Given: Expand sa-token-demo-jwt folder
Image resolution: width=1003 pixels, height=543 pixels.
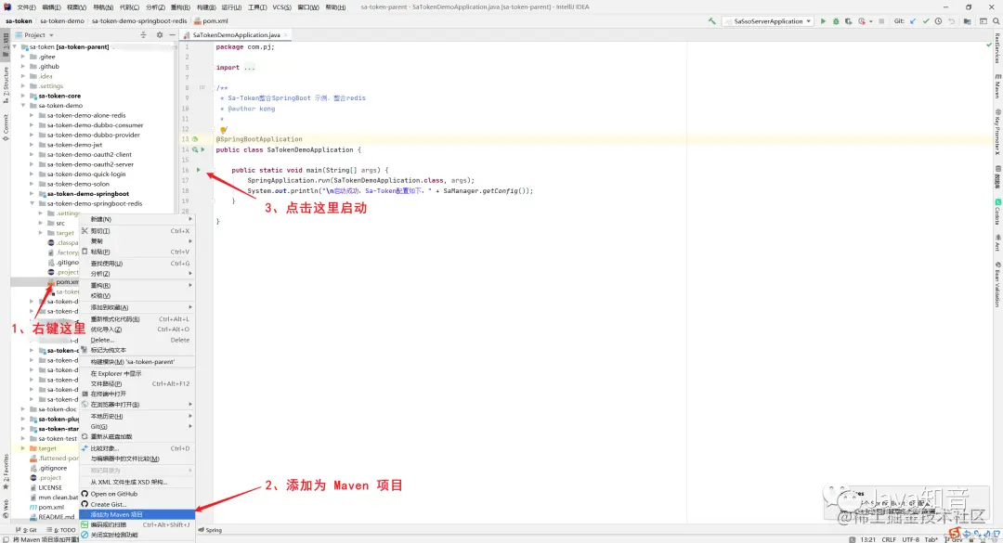Looking at the screenshot, I should point(32,145).
